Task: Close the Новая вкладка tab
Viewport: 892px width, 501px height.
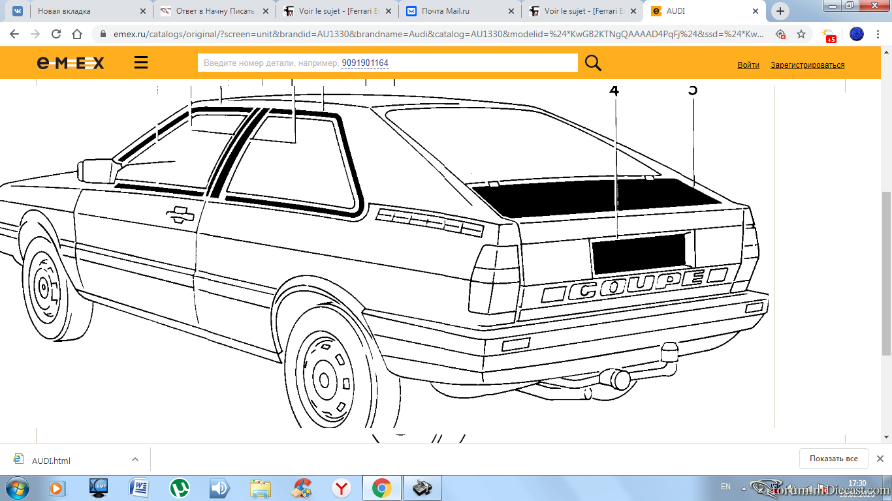Action: 143,11
